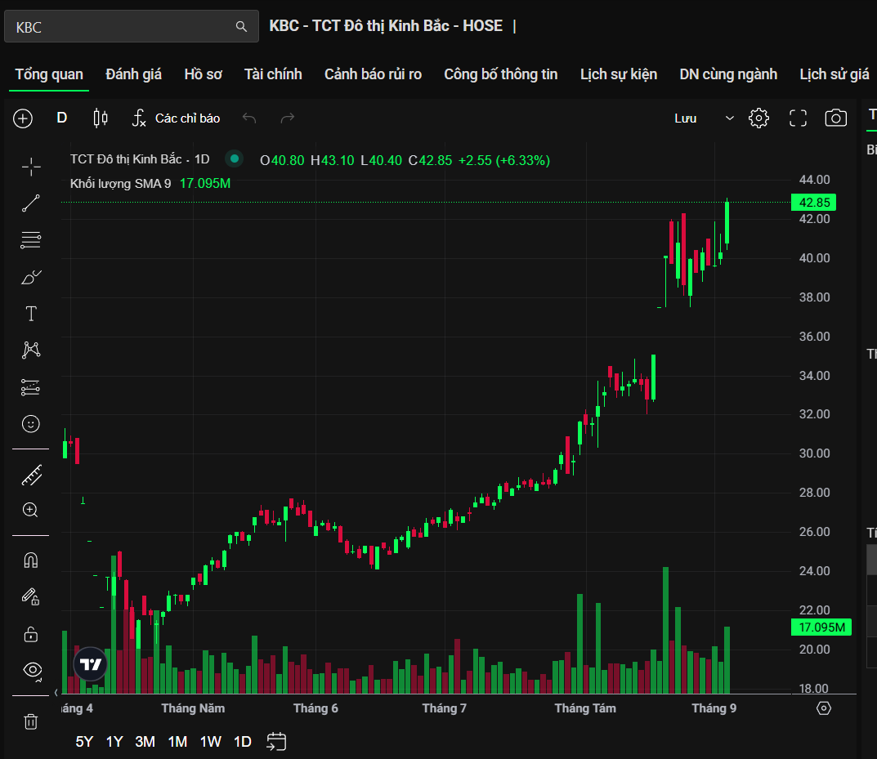Open the Hồ sơ tab

pyautogui.click(x=203, y=74)
